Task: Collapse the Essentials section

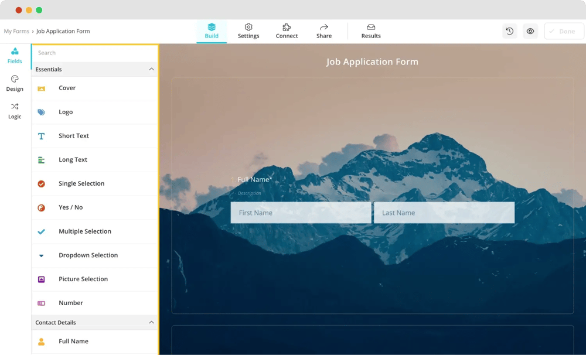Action: point(151,70)
